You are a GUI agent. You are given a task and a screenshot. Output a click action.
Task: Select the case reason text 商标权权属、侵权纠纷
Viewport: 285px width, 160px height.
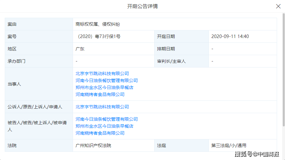98,24
